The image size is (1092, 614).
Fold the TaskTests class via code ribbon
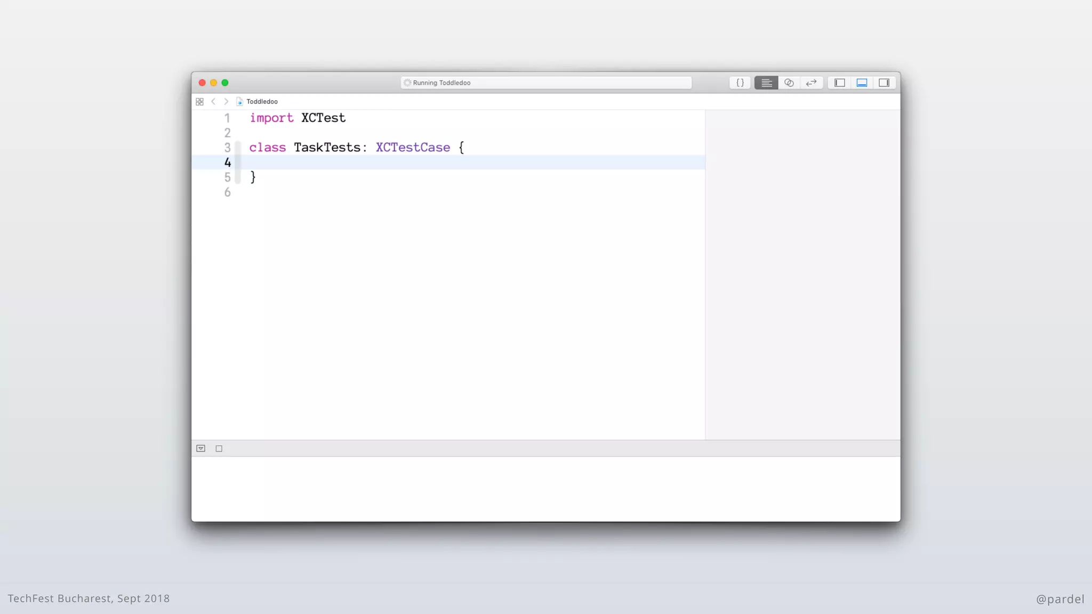[238, 162]
